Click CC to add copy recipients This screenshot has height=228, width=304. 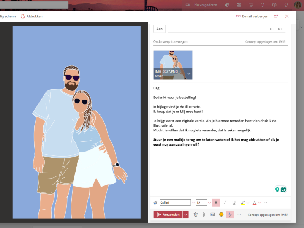pos(272,29)
